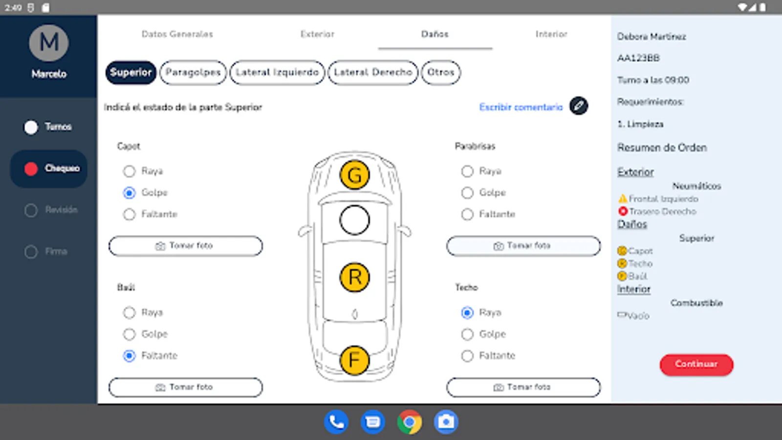Viewport: 782px width, 440px height.
Task: Open the Exterior summary link
Action: pyautogui.click(x=635, y=172)
